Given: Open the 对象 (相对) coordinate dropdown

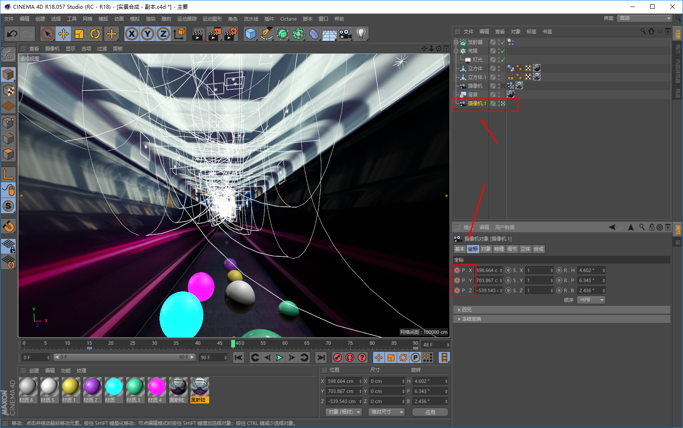Looking at the screenshot, I should (x=344, y=412).
